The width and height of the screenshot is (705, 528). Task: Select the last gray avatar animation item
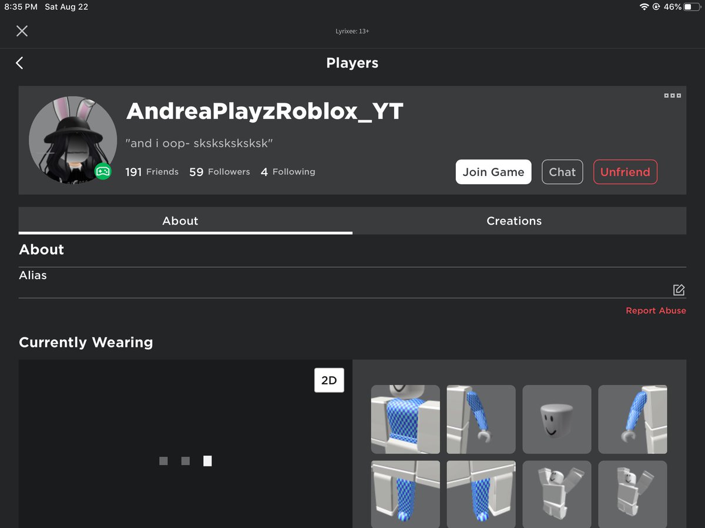click(633, 494)
